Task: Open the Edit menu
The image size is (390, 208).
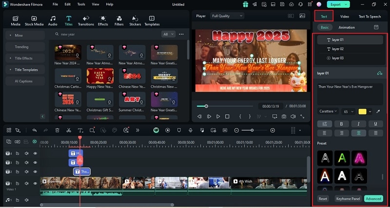Action: tap(67, 4)
